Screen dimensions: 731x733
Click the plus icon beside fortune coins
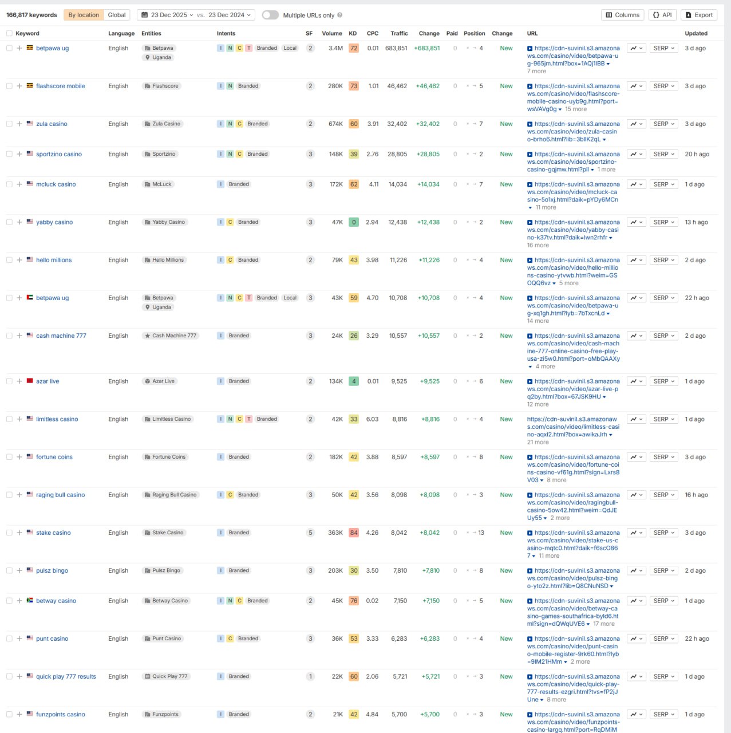click(x=19, y=457)
